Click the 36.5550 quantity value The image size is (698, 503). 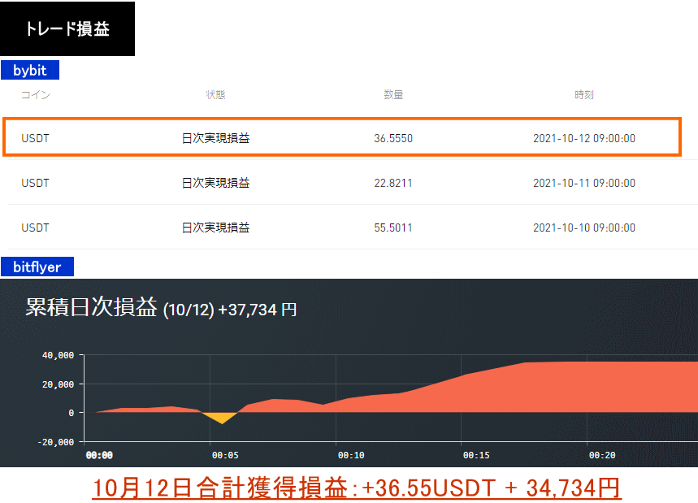click(x=393, y=138)
